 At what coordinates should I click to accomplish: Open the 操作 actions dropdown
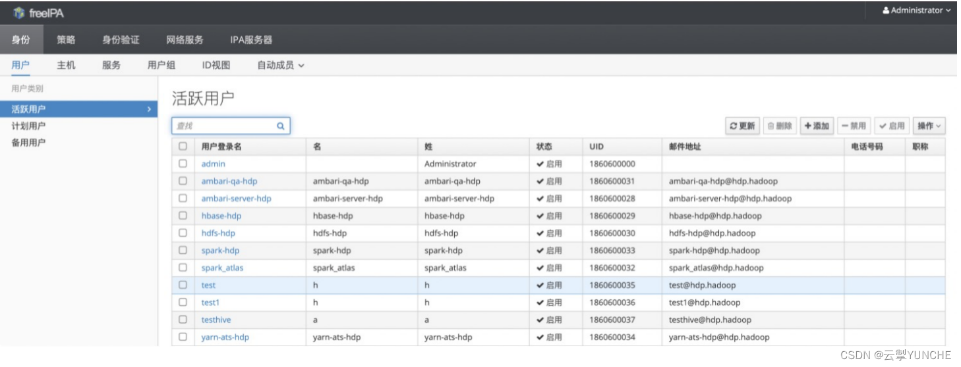pyautogui.click(x=929, y=126)
